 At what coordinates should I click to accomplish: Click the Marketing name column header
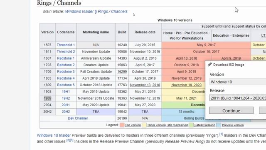96,32
